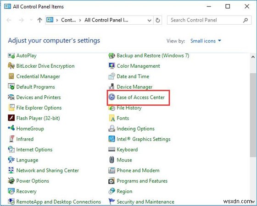Click the Default Programs icon
The image size is (257, 206).
coord(11,87)
